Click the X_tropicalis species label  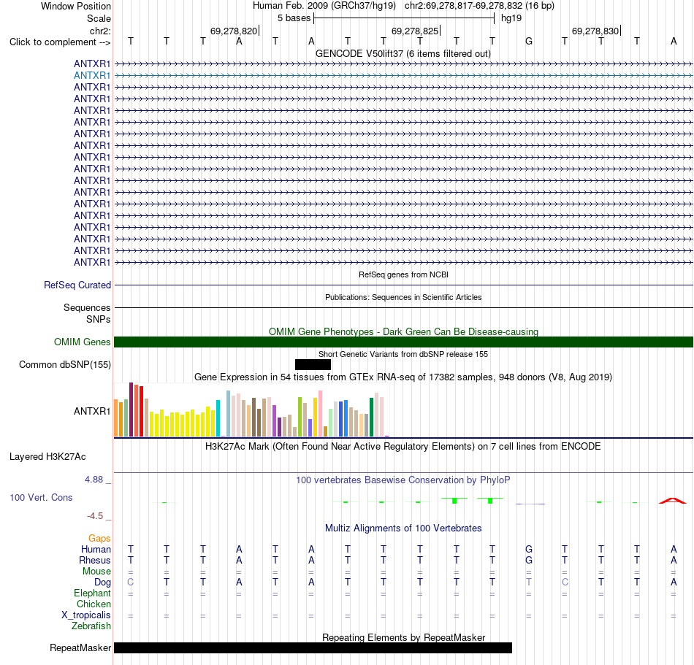(86, 615)
